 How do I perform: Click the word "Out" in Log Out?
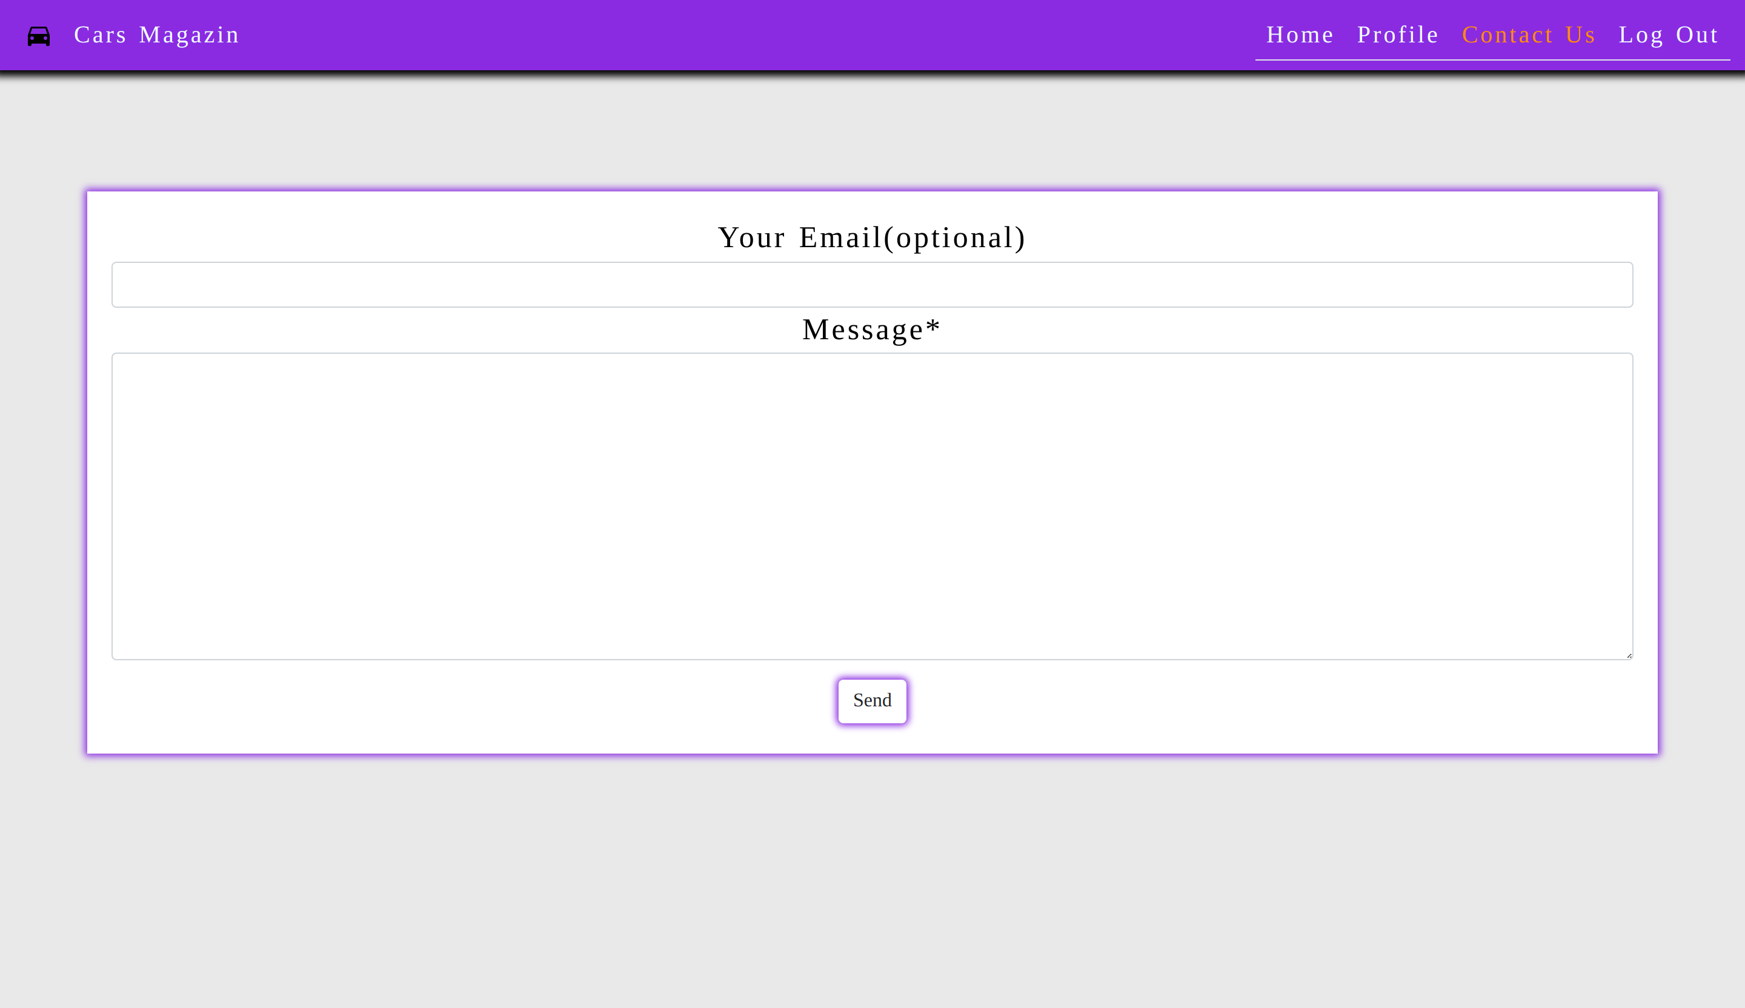point(1697,35)
